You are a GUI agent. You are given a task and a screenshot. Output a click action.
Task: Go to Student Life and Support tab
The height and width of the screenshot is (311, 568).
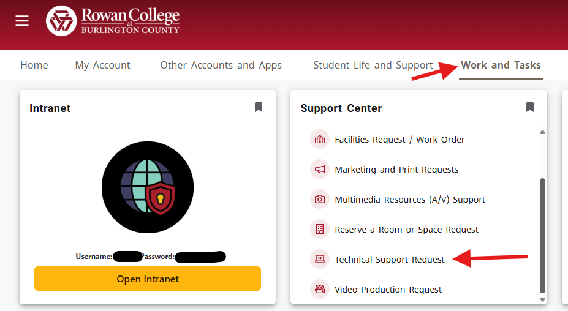(373, 65)
